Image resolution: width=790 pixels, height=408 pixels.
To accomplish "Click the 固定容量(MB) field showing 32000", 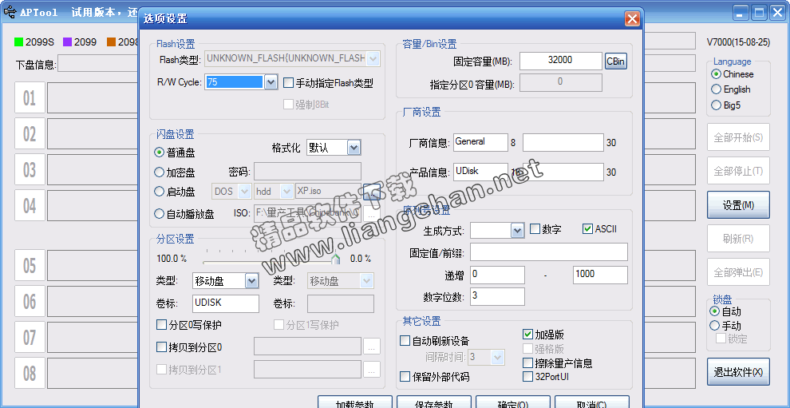I will [x=561, y=61].
